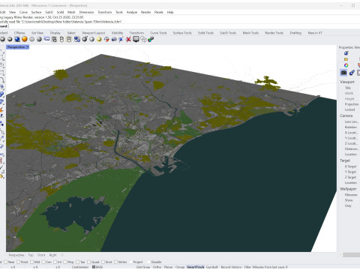360x270 pixels.
Task: Toggle Grid Snap in the status bar
Action: click(x=143, y=267)
